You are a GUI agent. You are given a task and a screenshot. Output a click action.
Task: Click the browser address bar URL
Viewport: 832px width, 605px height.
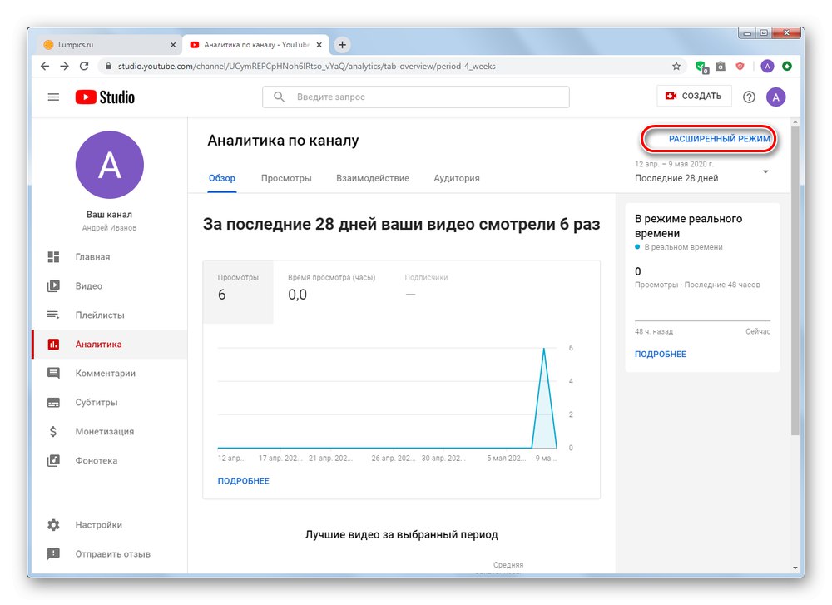(307, 67)
